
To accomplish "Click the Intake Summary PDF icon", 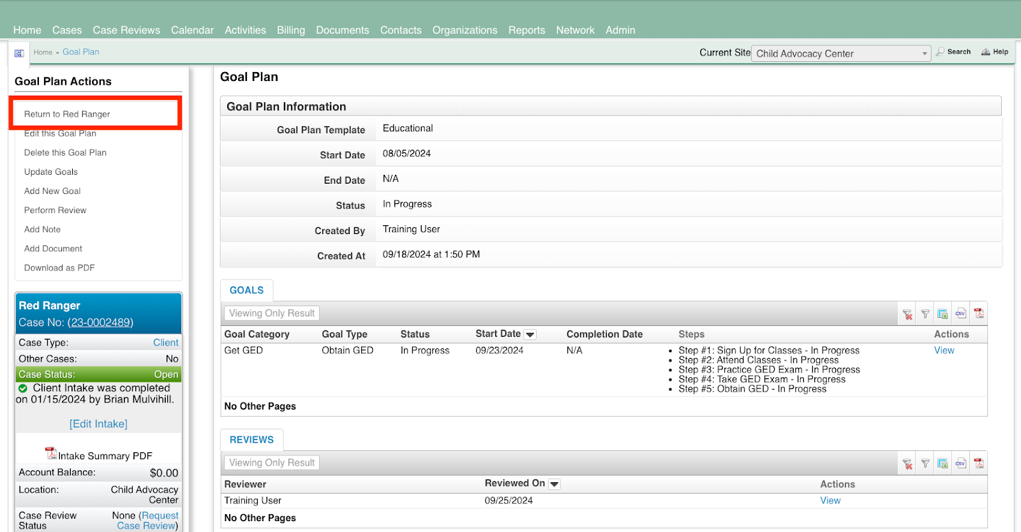I will 51,453.
